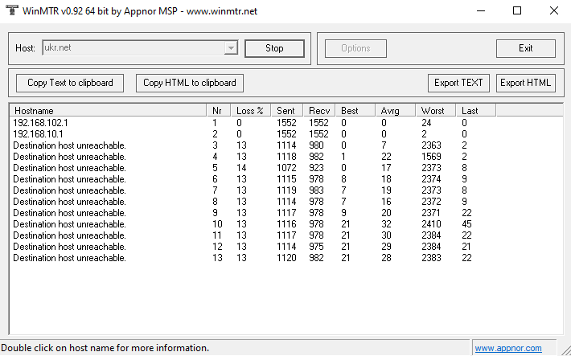Open the Host dropdown arrow
Image resolution: width=571 pixels, height=356 pixels.
pos(231,48)
